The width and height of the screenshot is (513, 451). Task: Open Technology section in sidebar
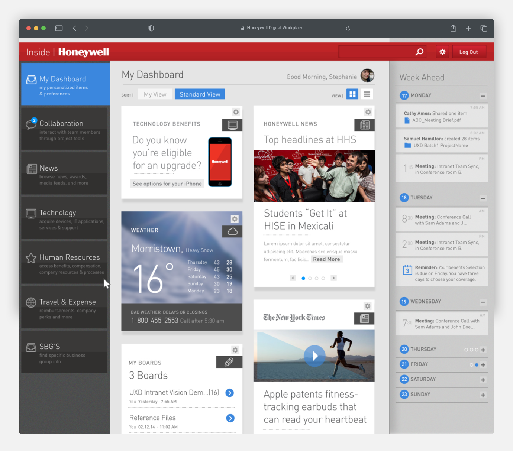[65, 218]
